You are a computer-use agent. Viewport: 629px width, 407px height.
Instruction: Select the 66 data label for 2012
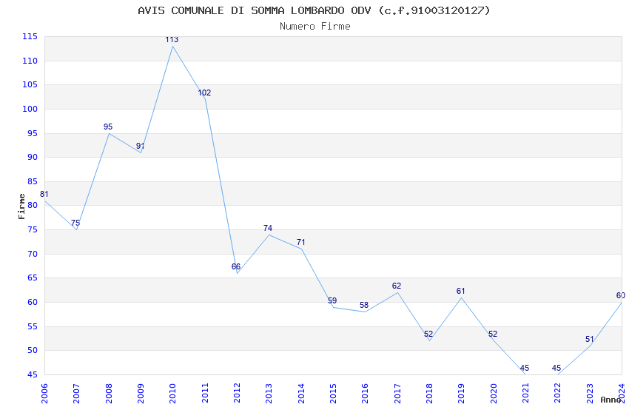236,266
